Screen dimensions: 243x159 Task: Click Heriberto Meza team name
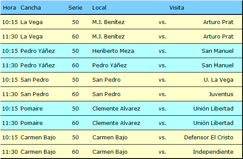[x=113, y=51]
